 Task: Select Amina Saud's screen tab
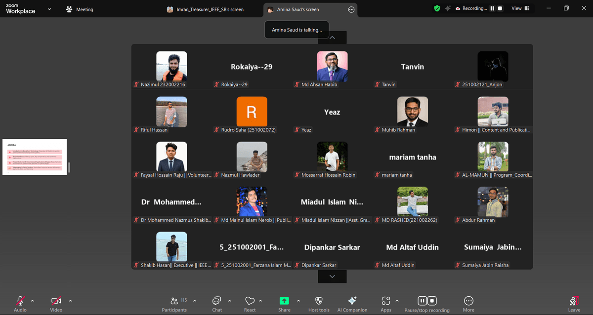coord(298,9)
